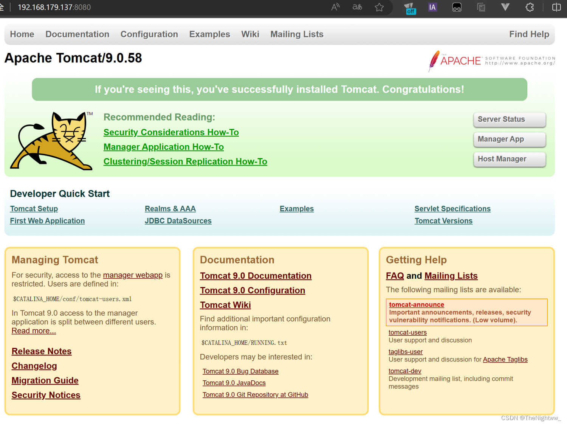Open the Realms & AAA link
The height and width of the screenshot is (425, 567).
(170, 209)
